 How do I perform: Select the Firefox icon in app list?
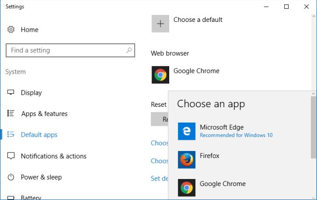pyautogui.click(x=186, y=159)
